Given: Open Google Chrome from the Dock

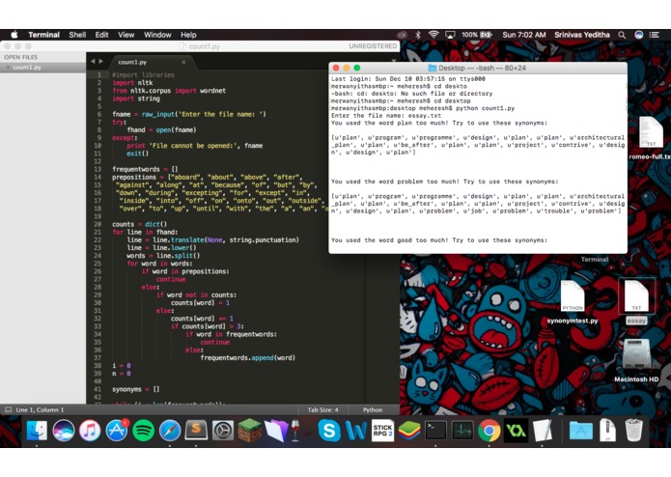Looking at the screenshot, I should pyautogui.click(x=489, y=431).
